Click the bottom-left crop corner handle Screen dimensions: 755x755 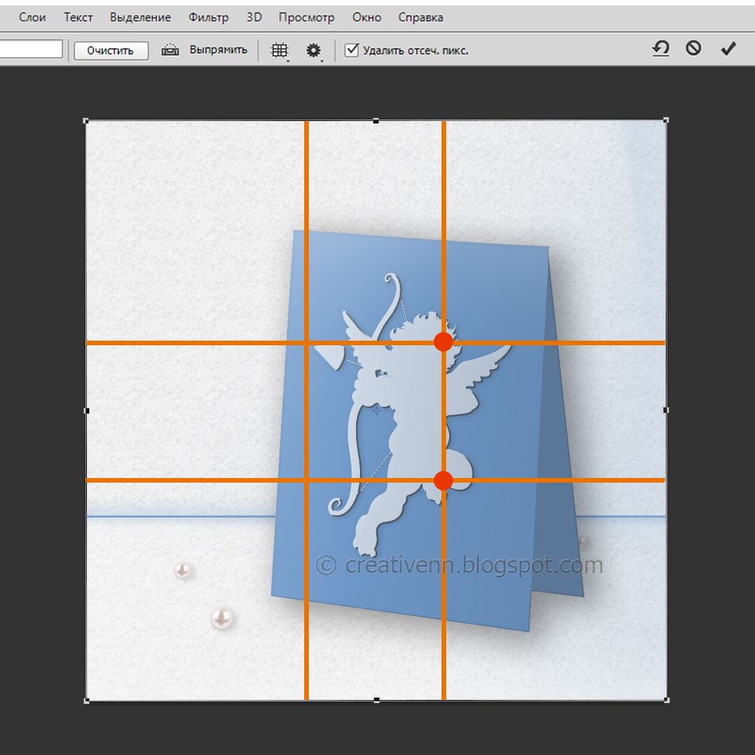coord(87,701)
